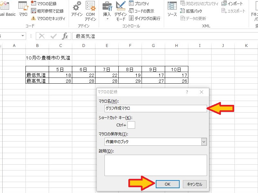Expand the Name Box dropdown arrow
Viewport: 258px width, 193px height.
click(23, 36)
